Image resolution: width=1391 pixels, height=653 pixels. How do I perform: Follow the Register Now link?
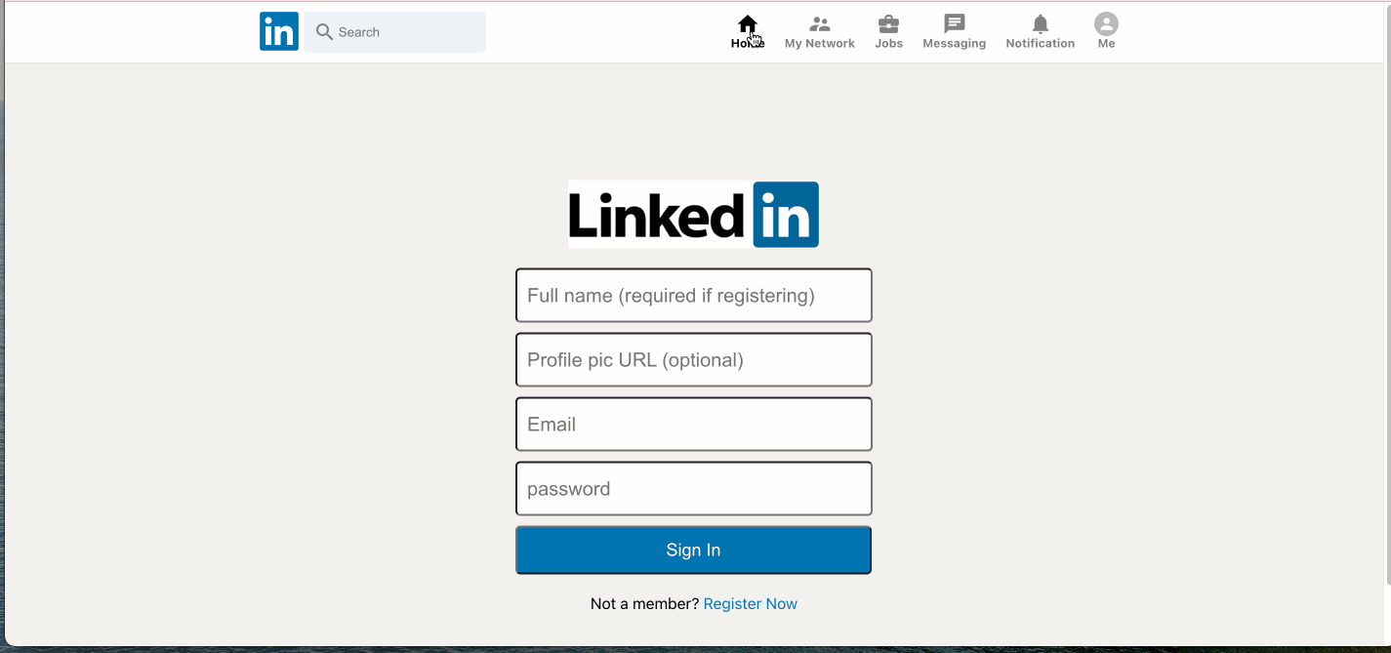[x=751, y=604]
